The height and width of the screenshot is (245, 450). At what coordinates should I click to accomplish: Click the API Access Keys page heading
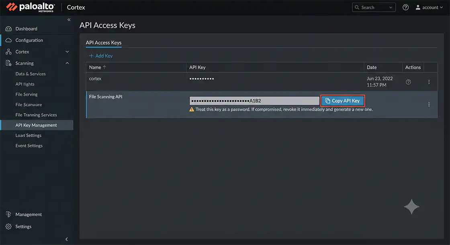[107, 25]
